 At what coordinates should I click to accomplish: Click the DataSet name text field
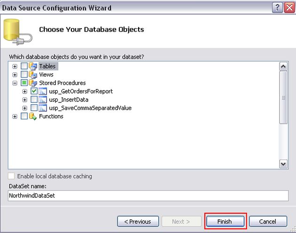148,195
